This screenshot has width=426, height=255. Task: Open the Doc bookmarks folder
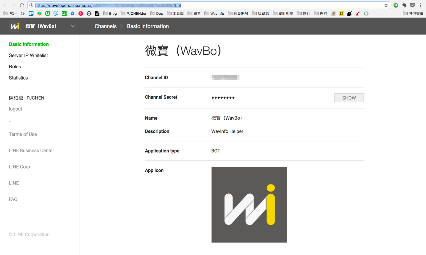[157, 13]
